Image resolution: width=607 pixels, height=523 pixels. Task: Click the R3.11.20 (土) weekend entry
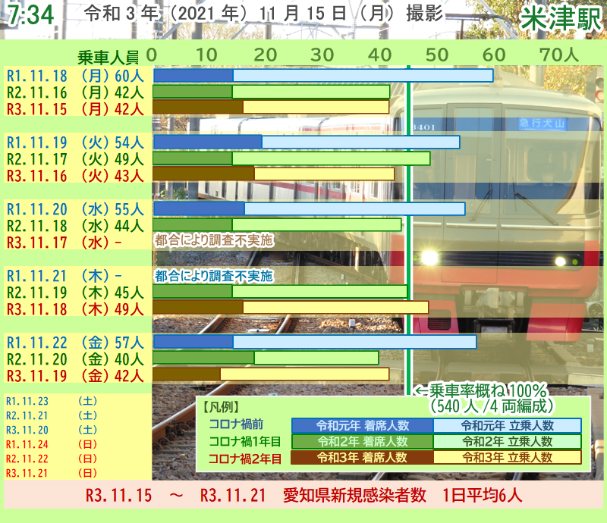pyautogui.click(x=52, y=430)
